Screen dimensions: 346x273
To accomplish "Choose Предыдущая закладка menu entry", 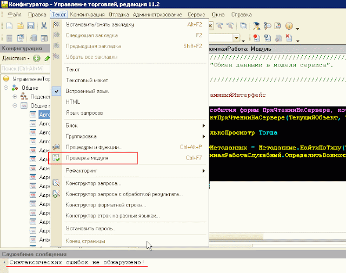I will pyautogui.click(x=129, y=46).
